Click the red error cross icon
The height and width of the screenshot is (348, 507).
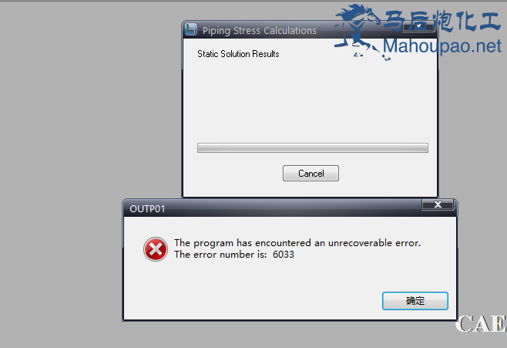click(x=156, y=249)
